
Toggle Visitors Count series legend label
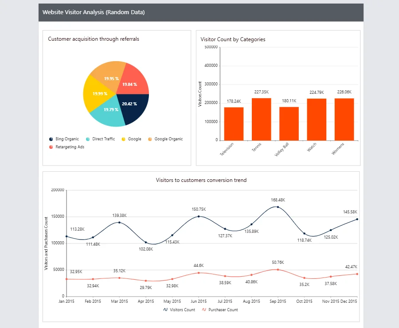pos(183,310)
